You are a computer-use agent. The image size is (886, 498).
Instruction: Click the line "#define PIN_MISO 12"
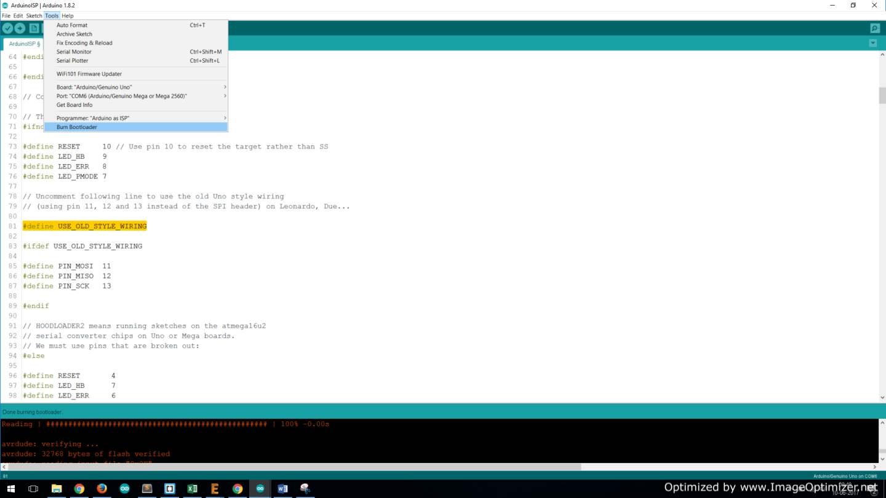(67, 276)
